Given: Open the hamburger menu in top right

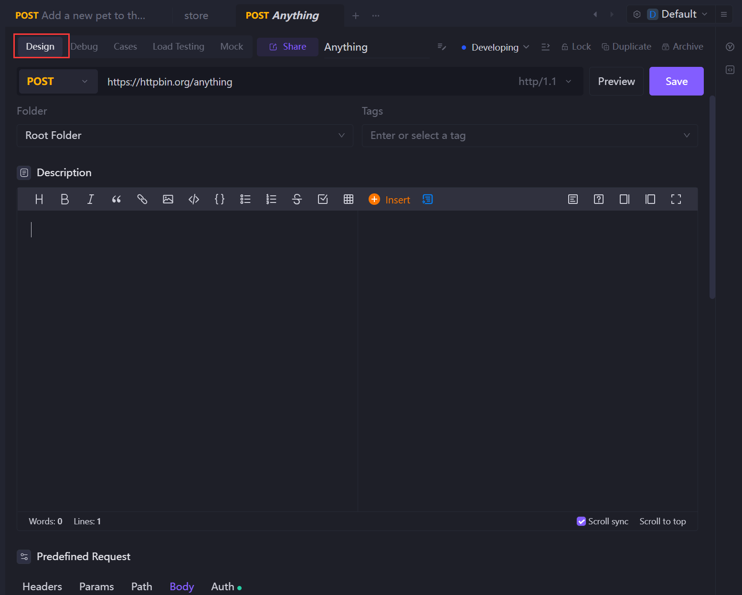Looking at the screenshot, I should [x=724, y=14].
